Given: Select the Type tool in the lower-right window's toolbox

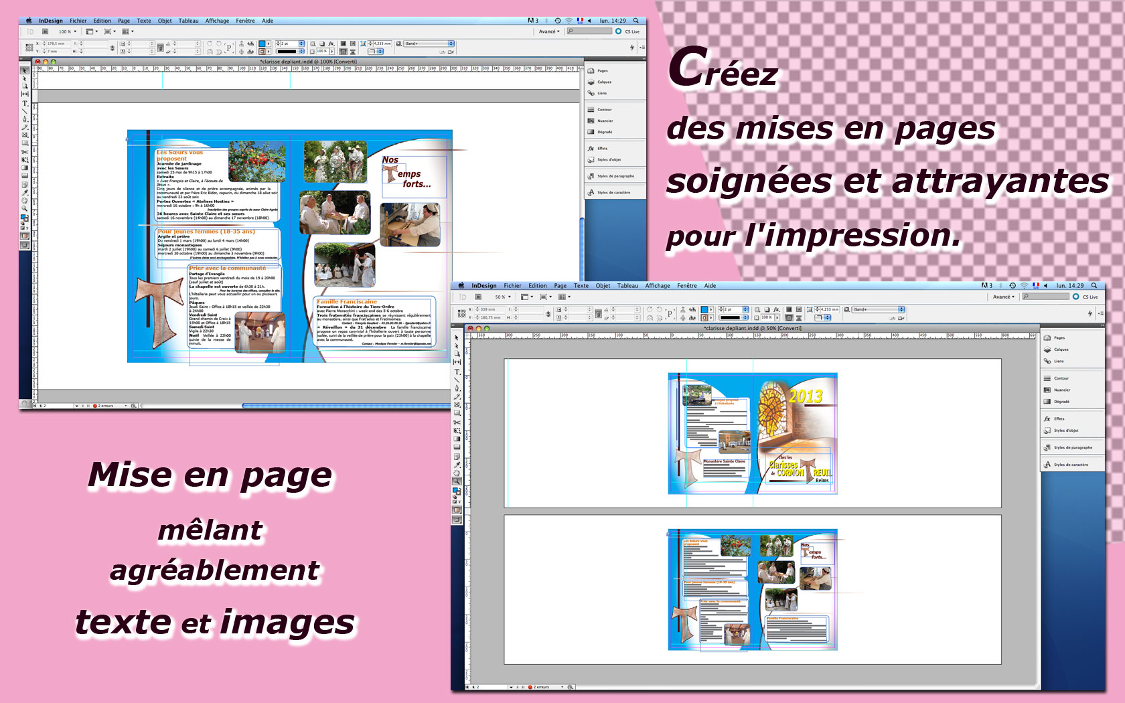Looking at the screenshot, I should [457, 372].
